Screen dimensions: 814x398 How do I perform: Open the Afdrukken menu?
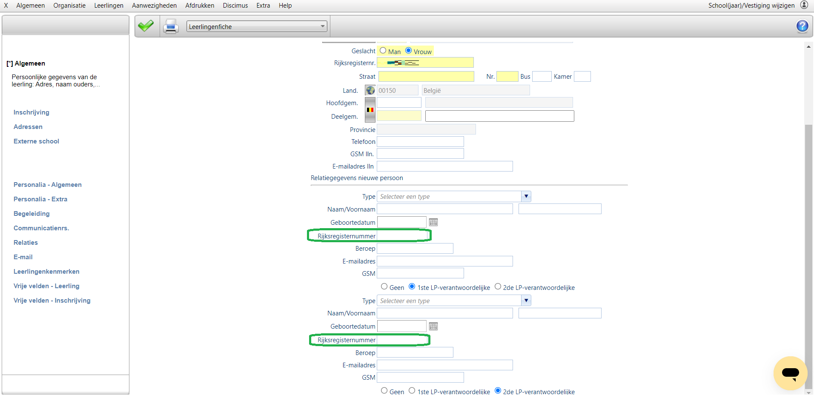click(200, 6)
